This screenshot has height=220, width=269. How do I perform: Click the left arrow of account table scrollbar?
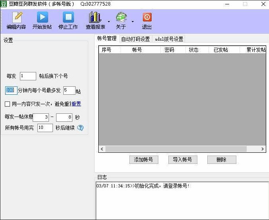point(102,149)
